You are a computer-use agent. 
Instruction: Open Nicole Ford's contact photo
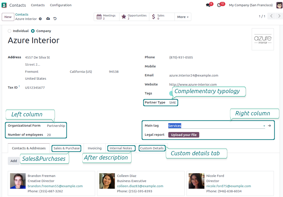196,181
